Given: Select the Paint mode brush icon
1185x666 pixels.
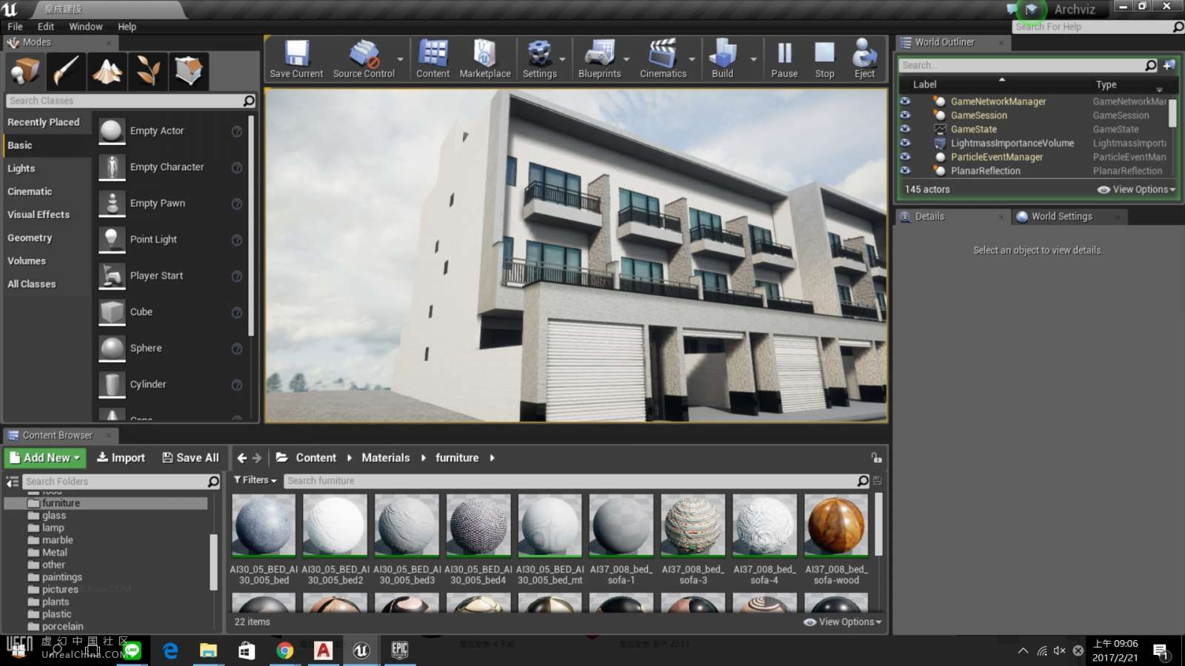Looking at the screenshot, I should point(66,71).
